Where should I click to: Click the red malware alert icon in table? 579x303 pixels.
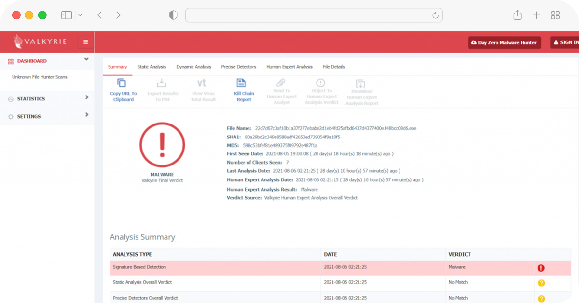coord(541,268)
